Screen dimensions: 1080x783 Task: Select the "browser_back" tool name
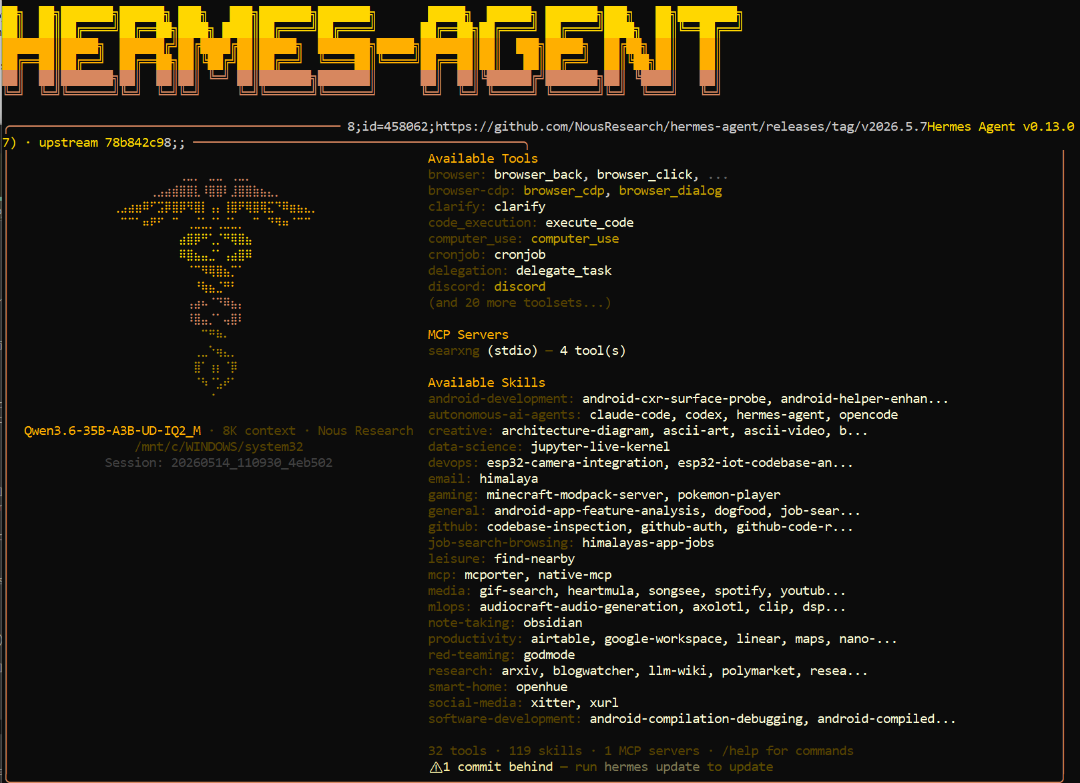coord(538,175)
